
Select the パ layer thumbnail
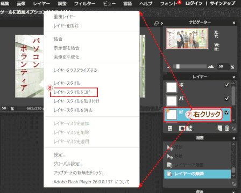172,101
